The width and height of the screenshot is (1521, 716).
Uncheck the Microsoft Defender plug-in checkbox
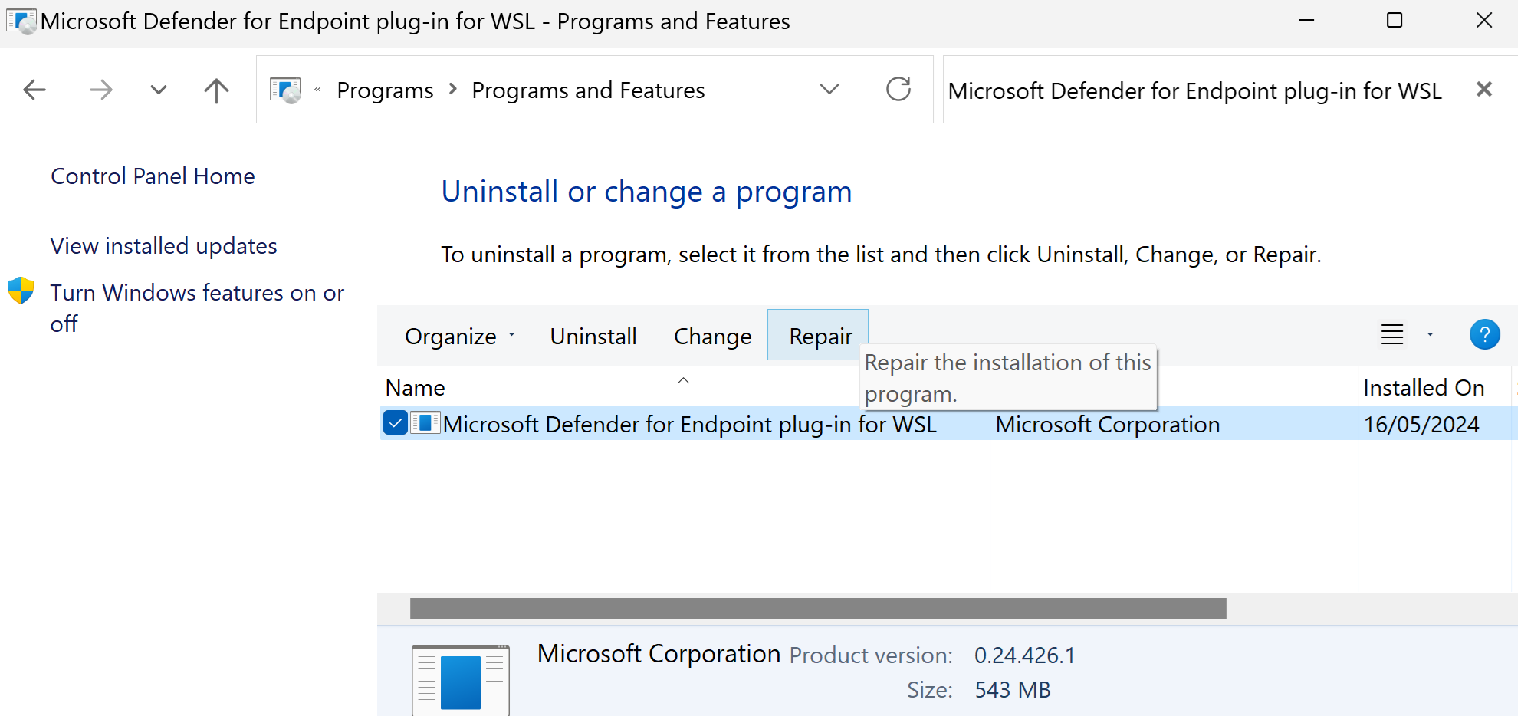click(396, 423)
